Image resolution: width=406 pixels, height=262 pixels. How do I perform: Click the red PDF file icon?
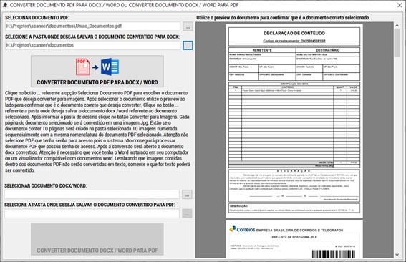coord(82,67)
